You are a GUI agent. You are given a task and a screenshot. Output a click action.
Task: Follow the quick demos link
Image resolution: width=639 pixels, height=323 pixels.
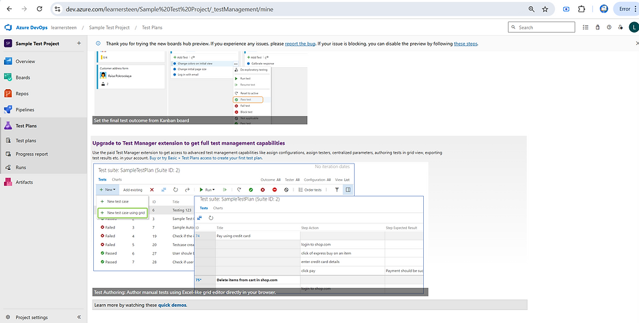(172, 305)
